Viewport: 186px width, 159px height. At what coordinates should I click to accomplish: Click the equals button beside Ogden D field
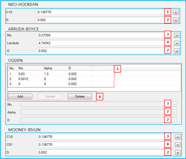174,120
